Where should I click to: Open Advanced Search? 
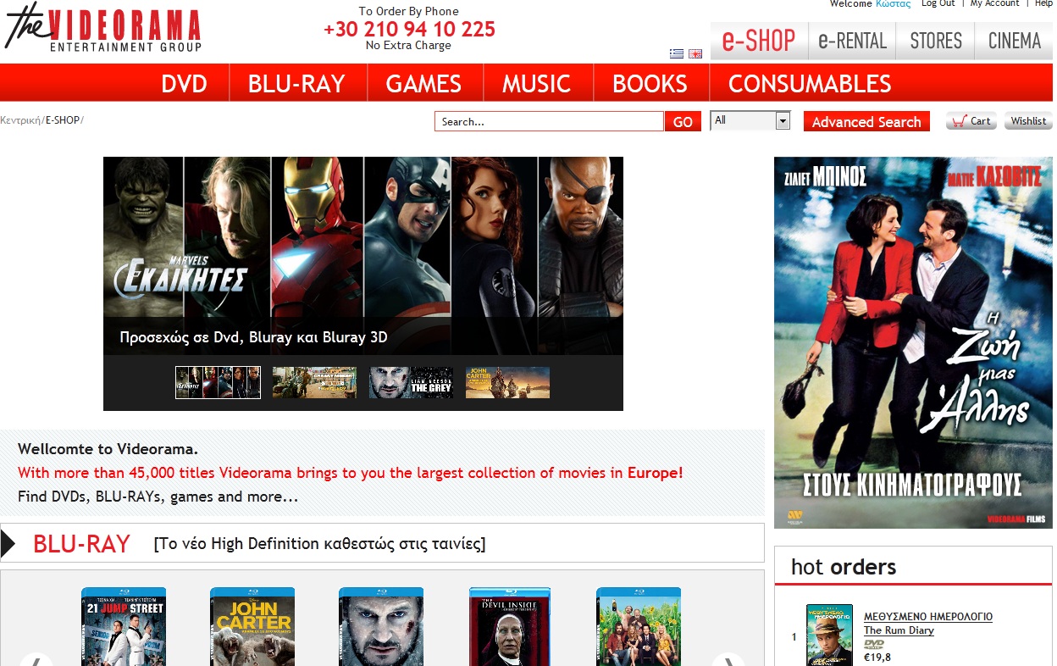[866, 121]
